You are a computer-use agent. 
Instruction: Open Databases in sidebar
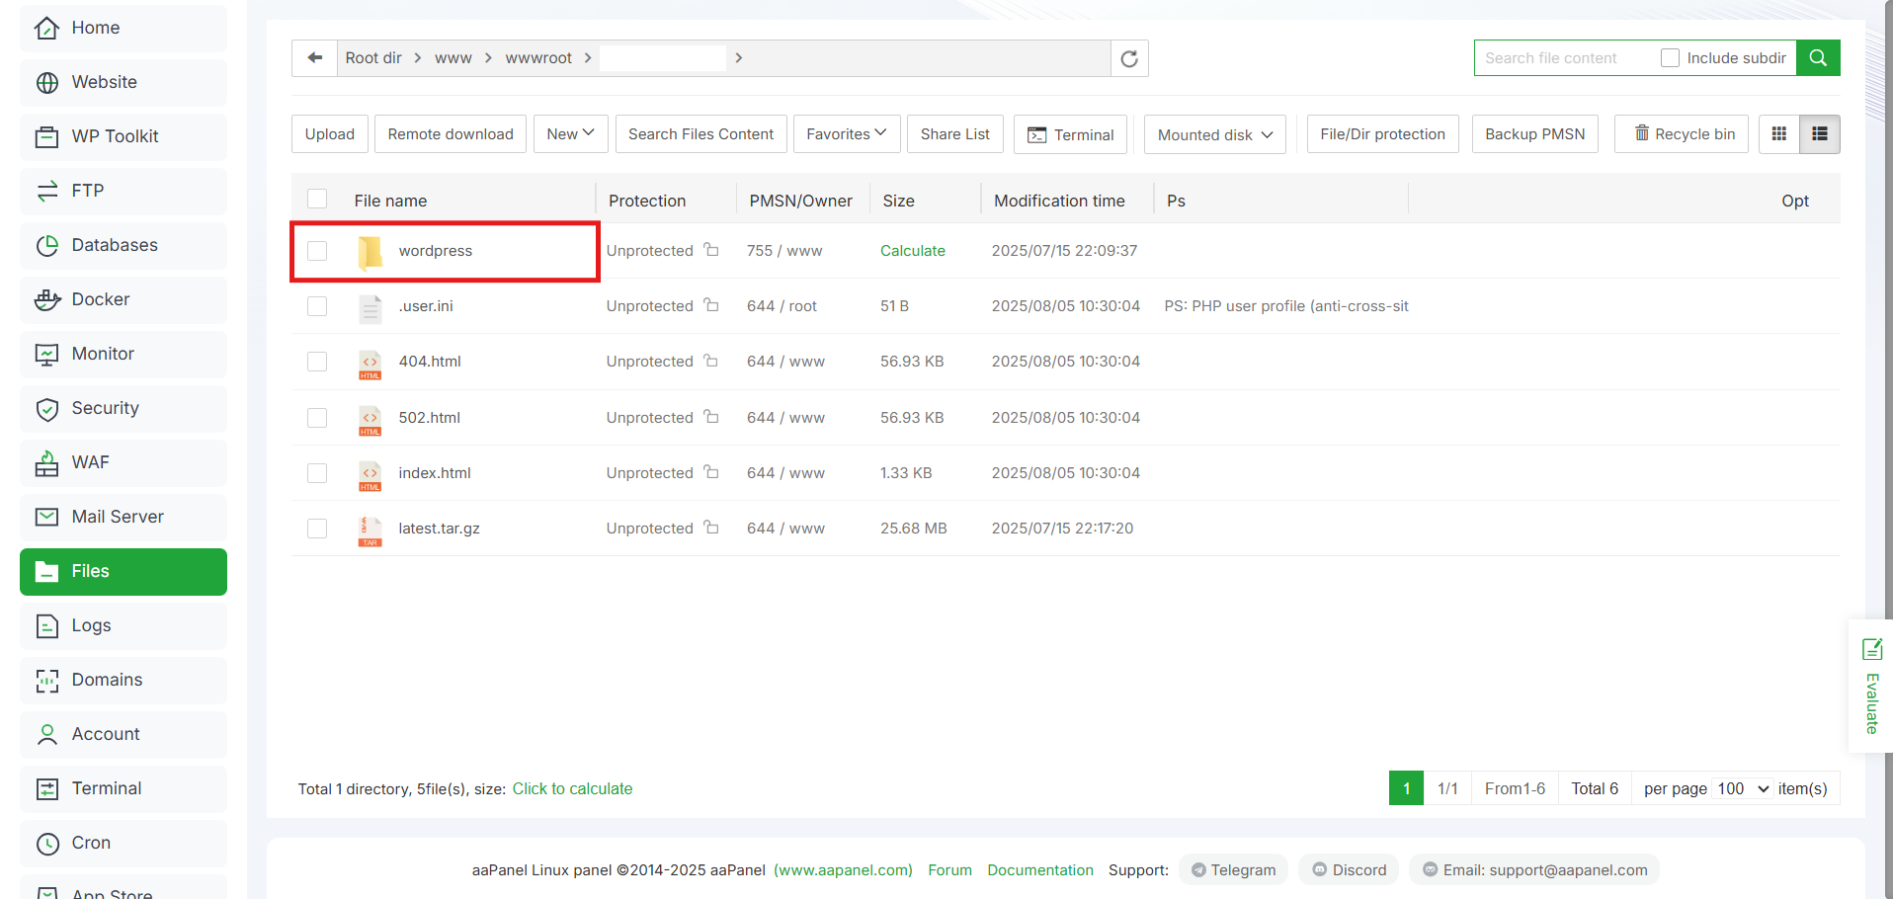click(x=115, y=245)
